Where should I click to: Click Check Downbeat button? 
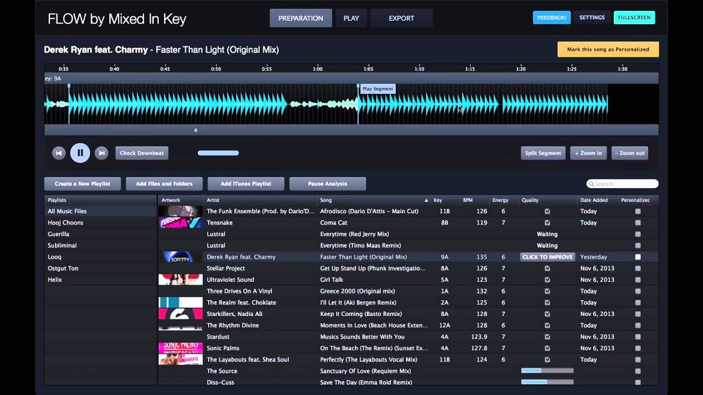142,153
